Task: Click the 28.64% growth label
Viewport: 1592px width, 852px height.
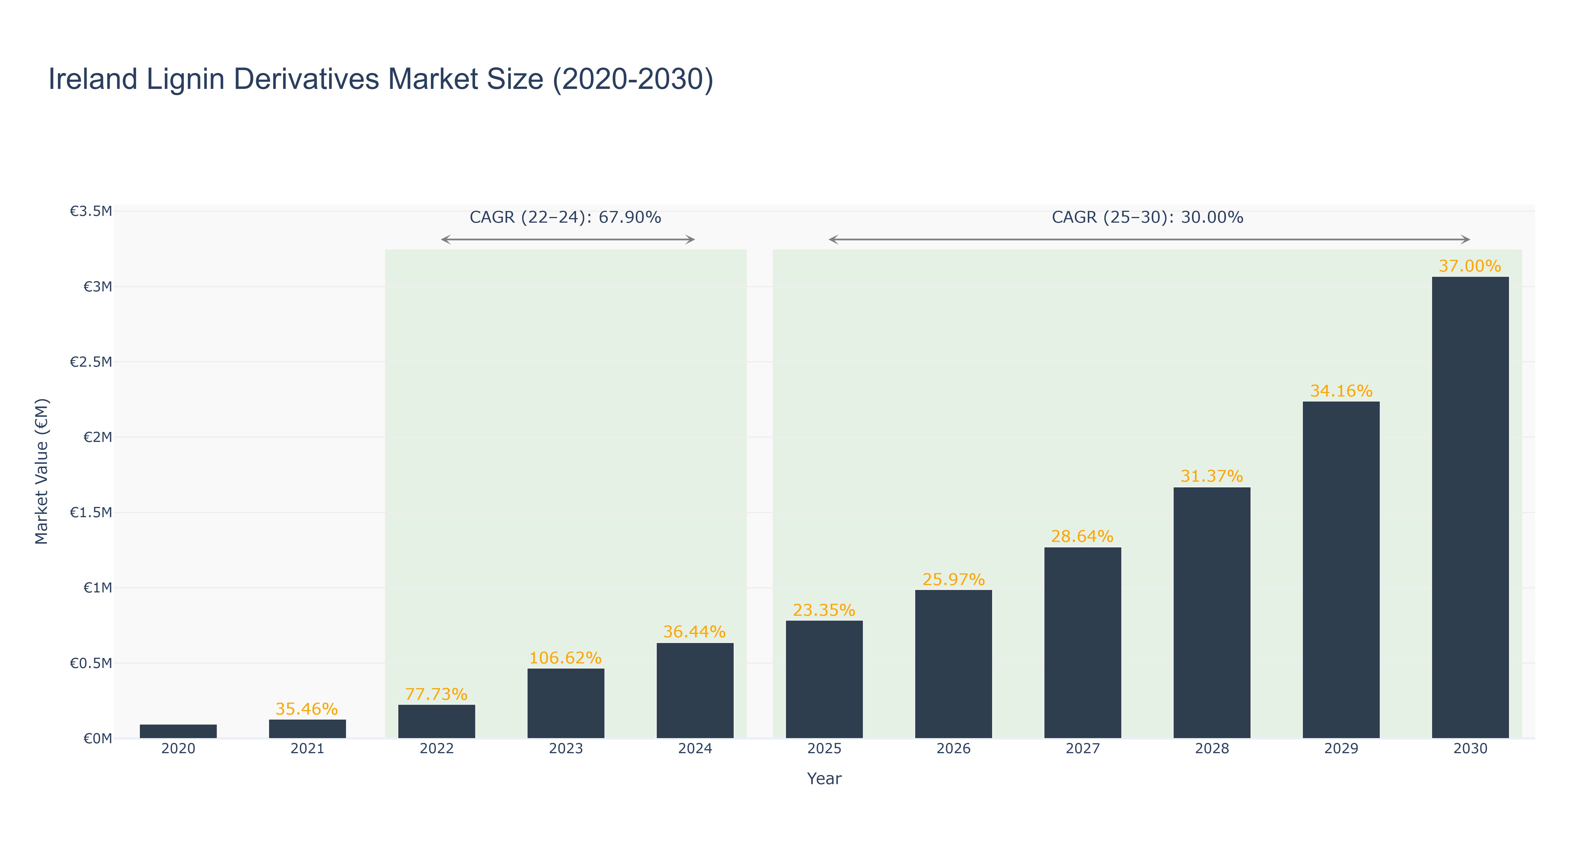Action: 1082,536
